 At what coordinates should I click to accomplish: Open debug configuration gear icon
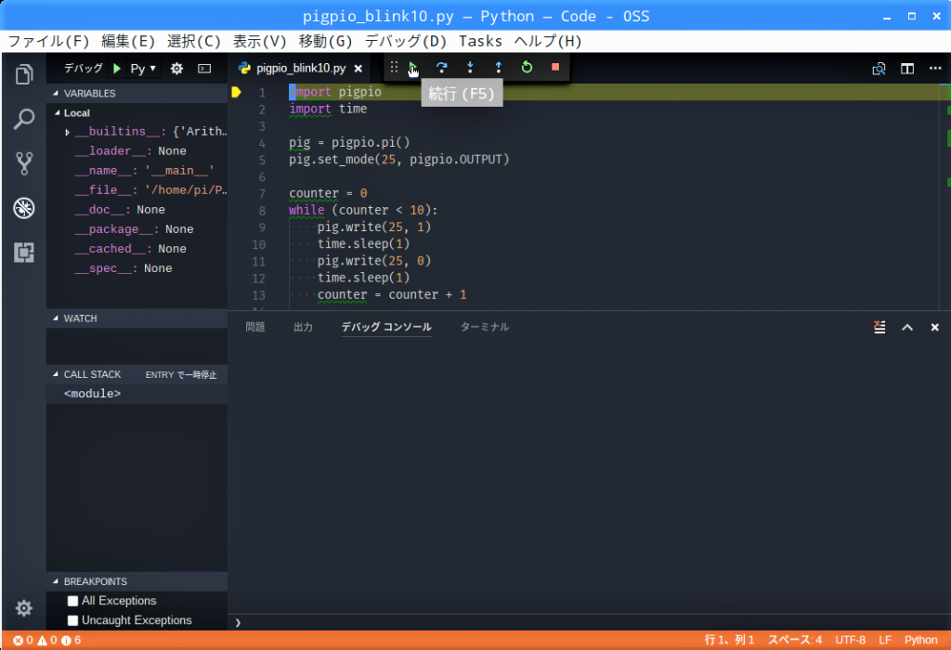[176, 69]
